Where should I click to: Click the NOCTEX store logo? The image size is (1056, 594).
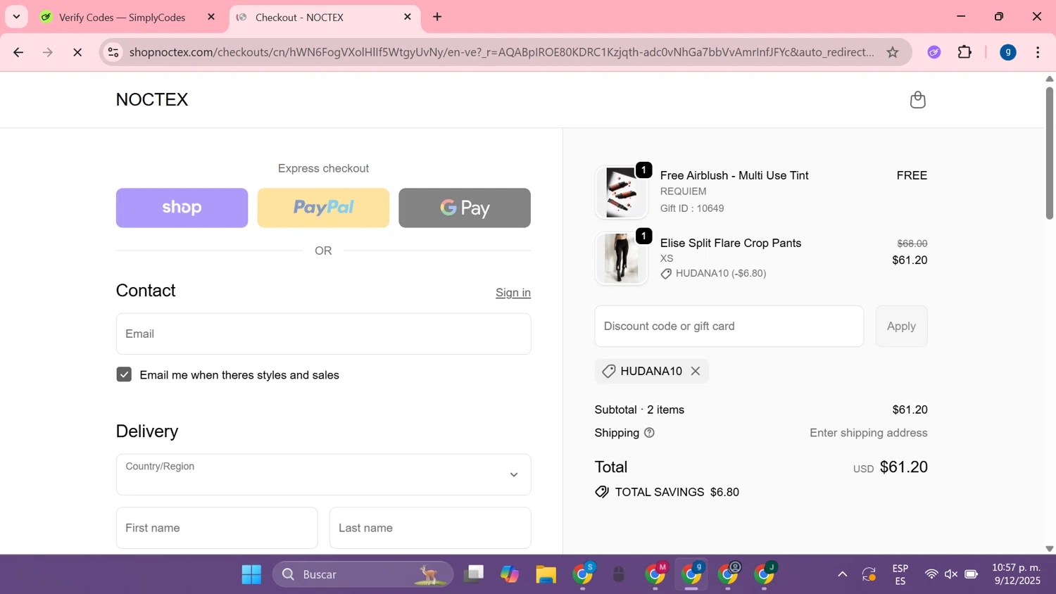tap(152, 100)
